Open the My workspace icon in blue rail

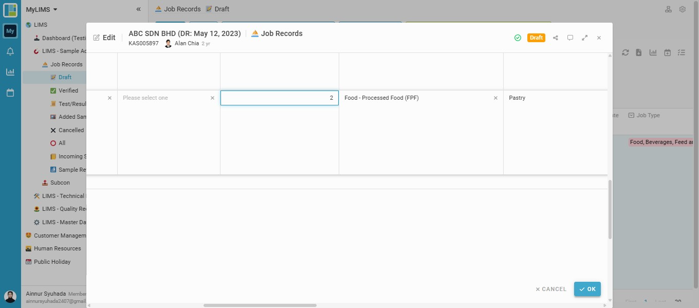coord(10,31)
